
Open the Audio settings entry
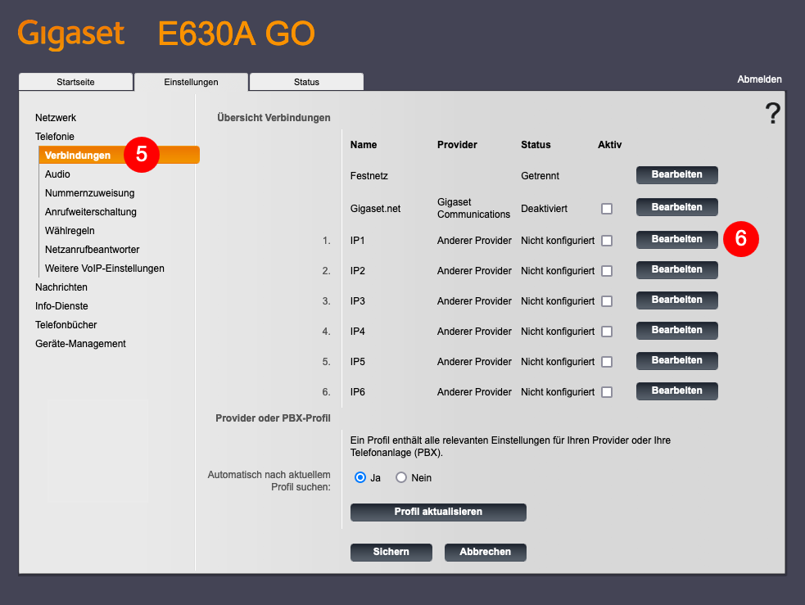[57, 174]
